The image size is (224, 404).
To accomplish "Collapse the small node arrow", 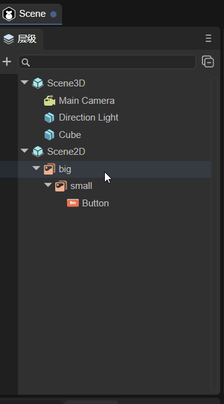I will click(x=48, y=185).
